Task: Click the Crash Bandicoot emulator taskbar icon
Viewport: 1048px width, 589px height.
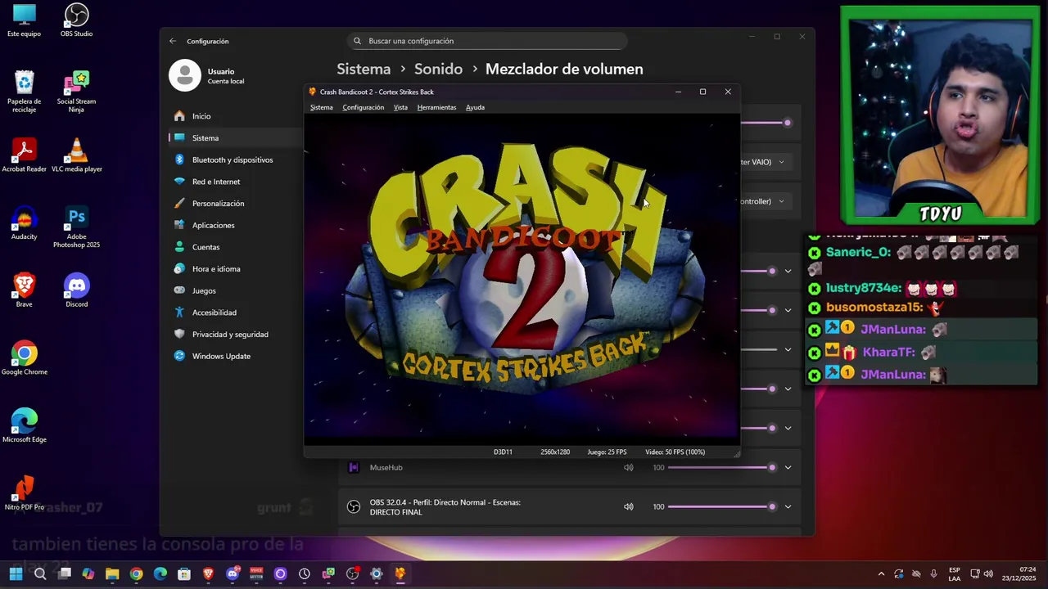Action: click(400, 573)
